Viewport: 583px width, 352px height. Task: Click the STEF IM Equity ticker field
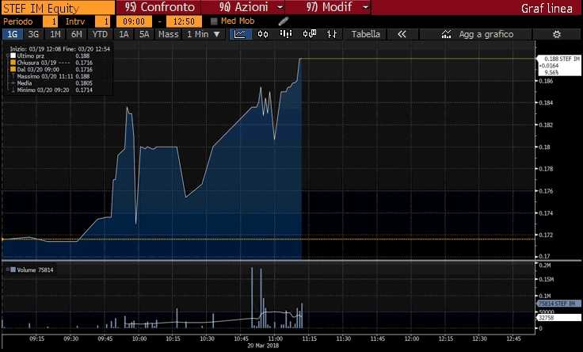pyautogui.click(x=58, y=7)
